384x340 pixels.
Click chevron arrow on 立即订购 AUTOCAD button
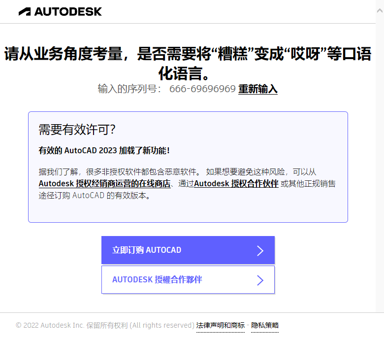coord(260,250)
